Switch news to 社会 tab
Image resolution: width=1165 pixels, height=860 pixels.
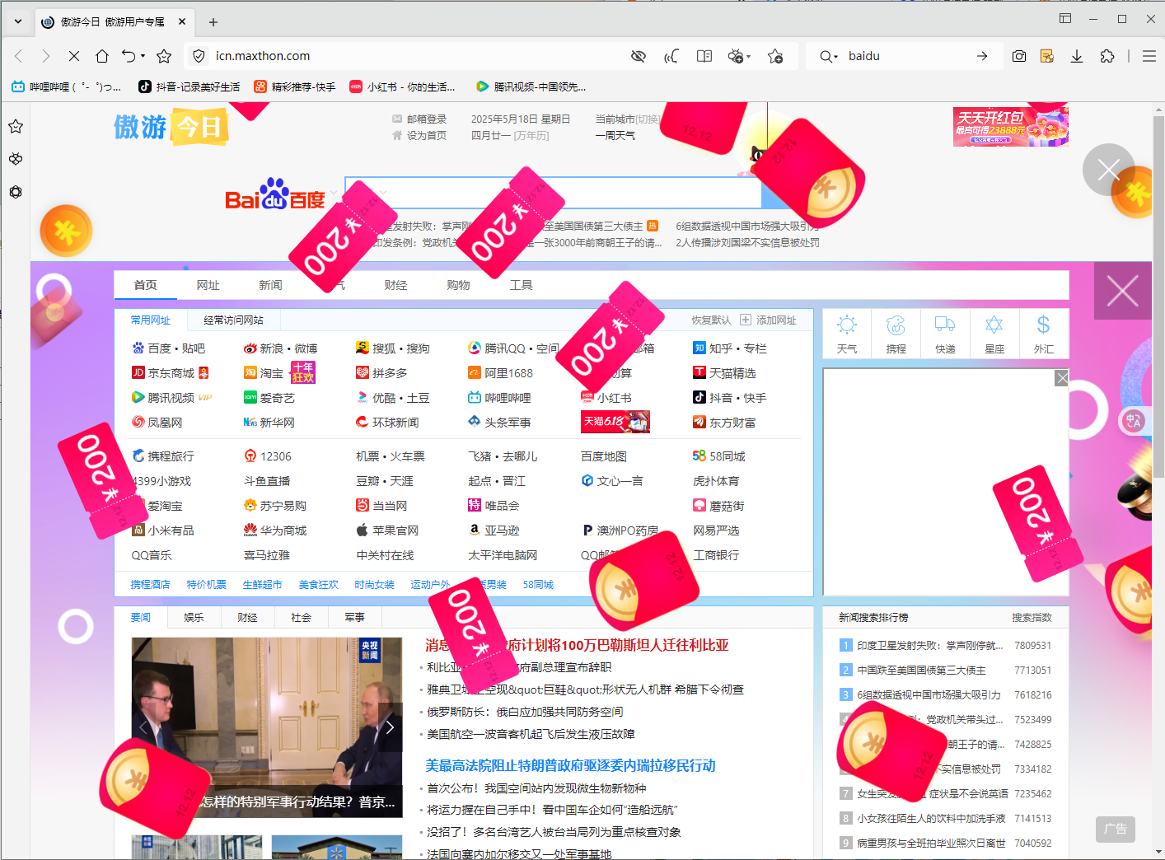click(x=301, y=618)
